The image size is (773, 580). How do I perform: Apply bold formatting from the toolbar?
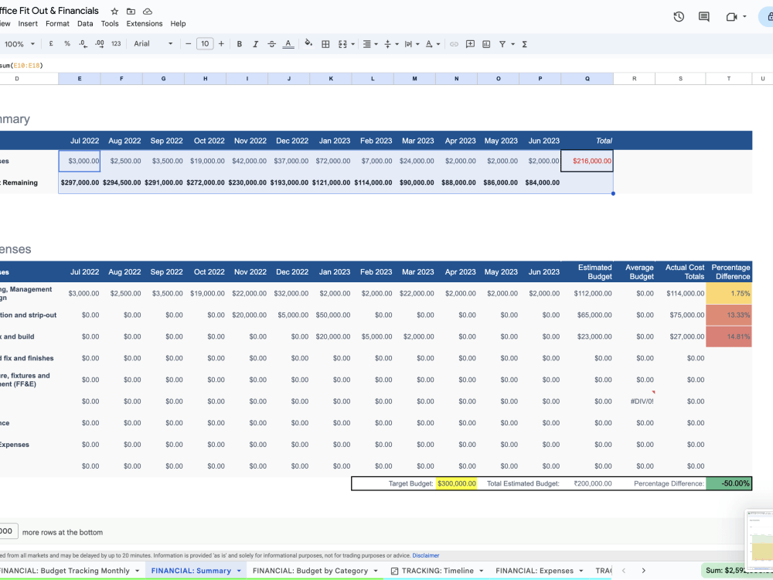[240, 43]
